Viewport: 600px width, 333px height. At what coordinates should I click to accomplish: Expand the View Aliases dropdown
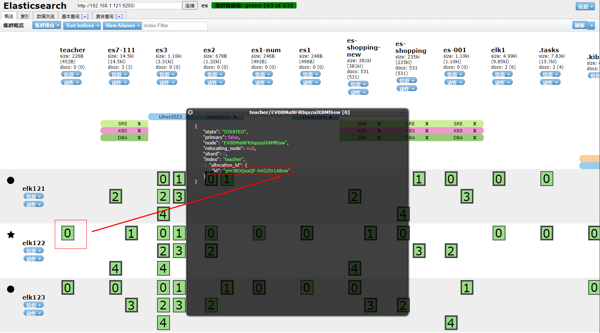tap(123, 25)
